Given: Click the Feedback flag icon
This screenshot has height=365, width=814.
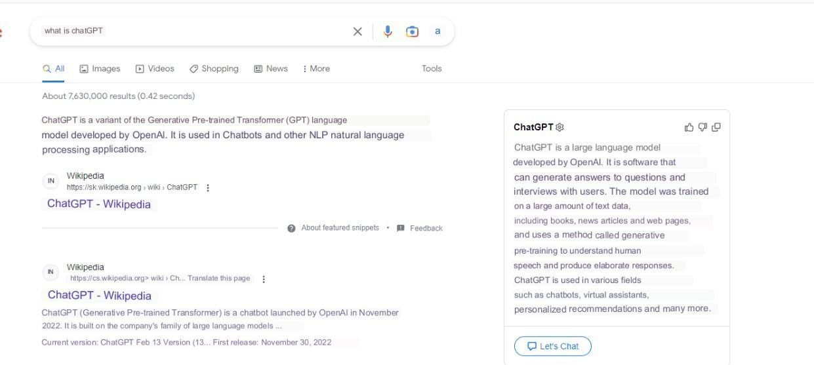Looking at the screenshot, I should 401,228.
